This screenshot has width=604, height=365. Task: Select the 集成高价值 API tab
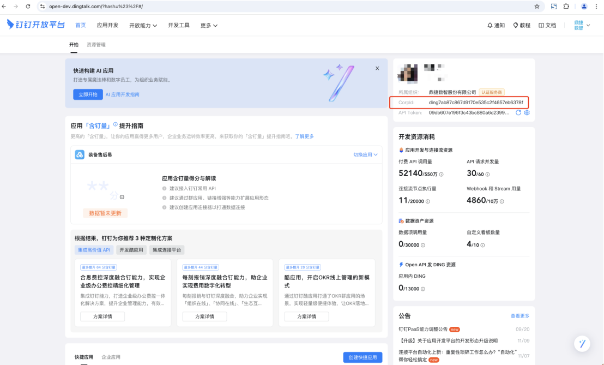(x=94, y=250)
